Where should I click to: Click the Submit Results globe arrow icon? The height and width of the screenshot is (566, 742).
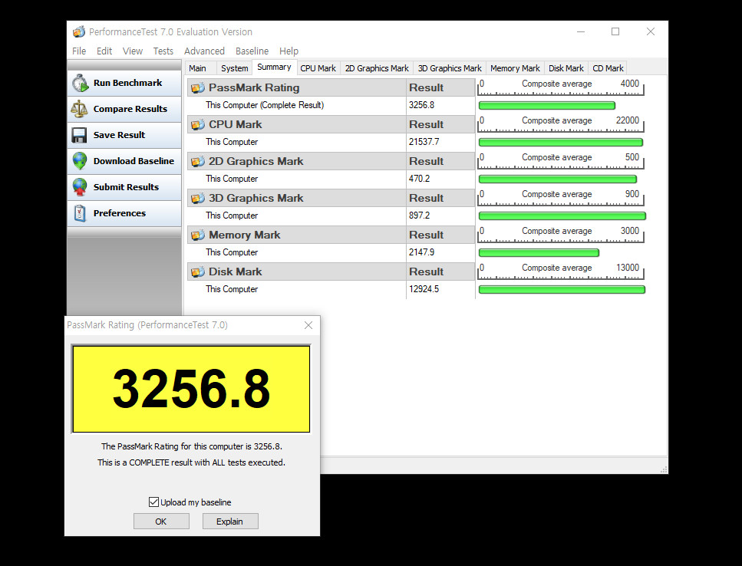[x=80, y=187]
